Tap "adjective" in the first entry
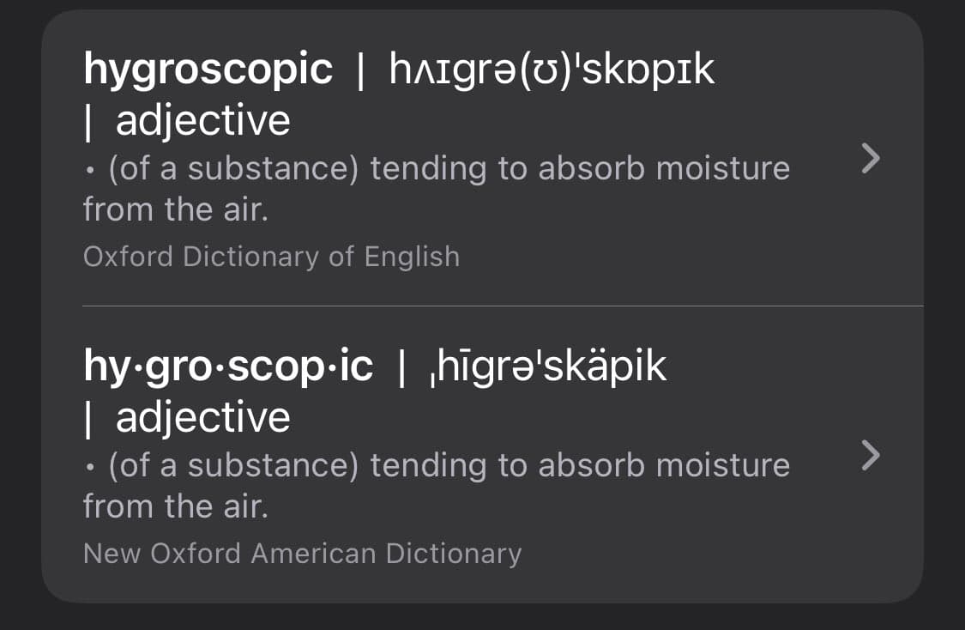Screen dimensions: 965x630 tap(203, 121)
